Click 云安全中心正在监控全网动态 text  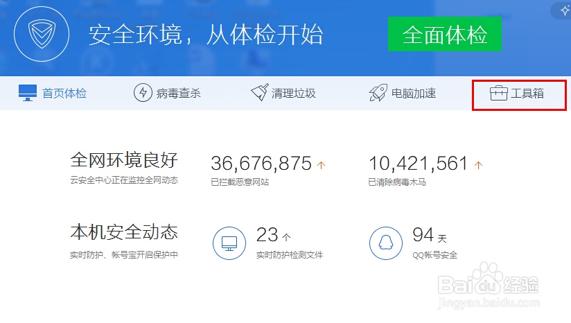point(124,180)
